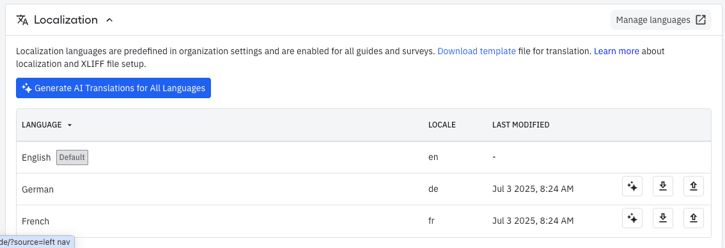Viewport: 725px width, 248px height.
Task: Follow the Learn more link
Action: (x=616, y=51)
